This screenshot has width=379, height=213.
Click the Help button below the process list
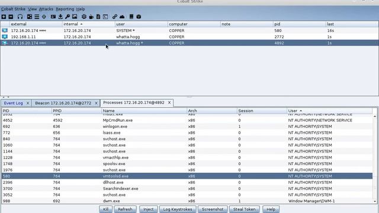click(271, 209)
